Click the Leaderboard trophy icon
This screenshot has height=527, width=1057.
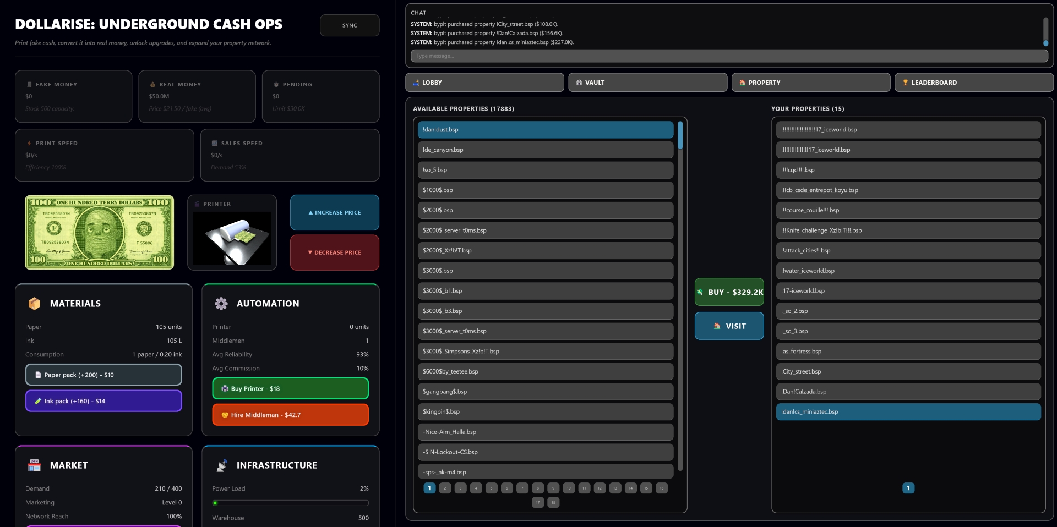905,83
